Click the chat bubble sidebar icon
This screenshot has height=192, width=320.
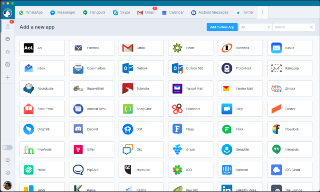(x=8, y=160)
